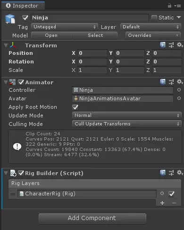Select the Inspector tab
The image size is (184, 230).
coord(23,6)
